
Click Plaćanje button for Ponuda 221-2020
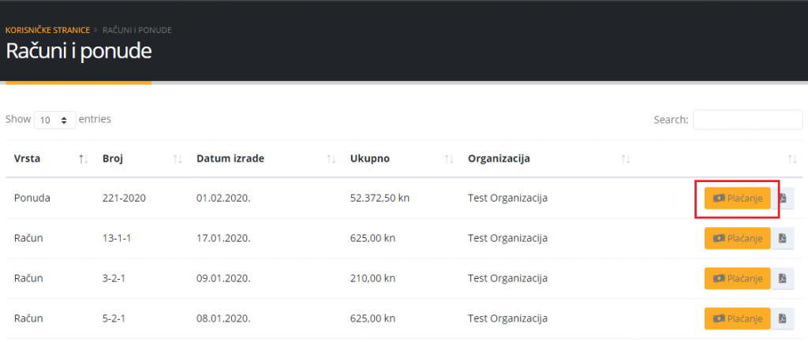[737, 198]
